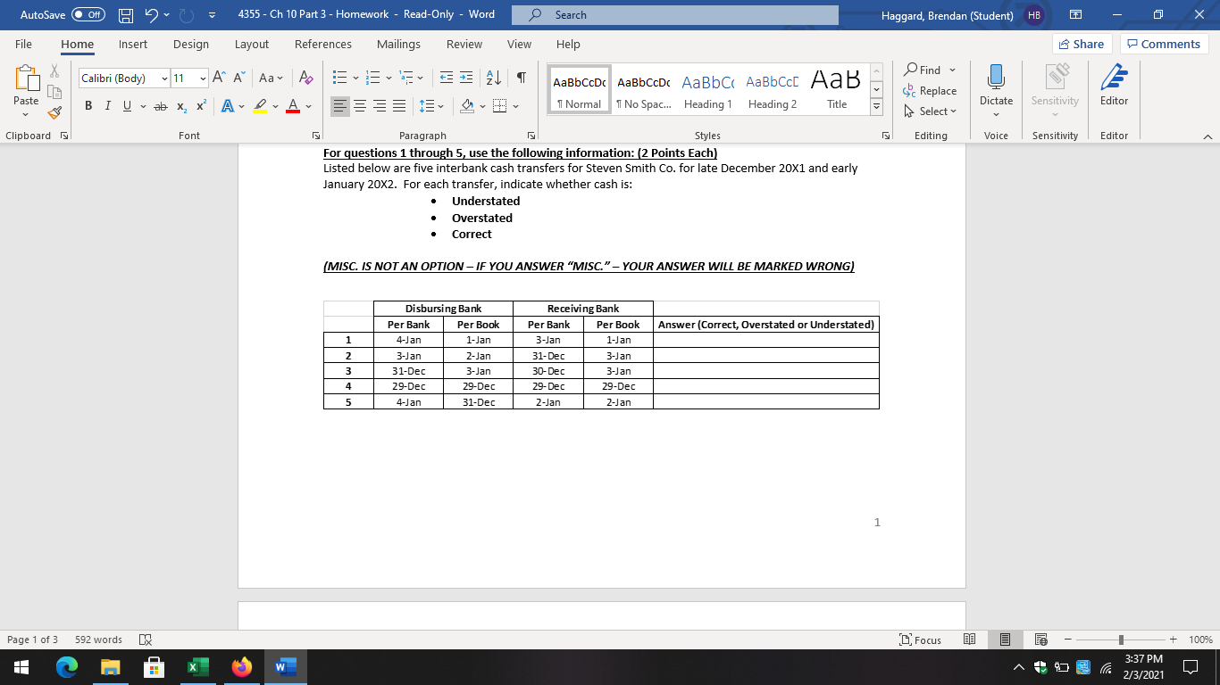Open the highlight color dropdown arrow
Viewport: 1220px width, 685px height.
click(274, 105)
